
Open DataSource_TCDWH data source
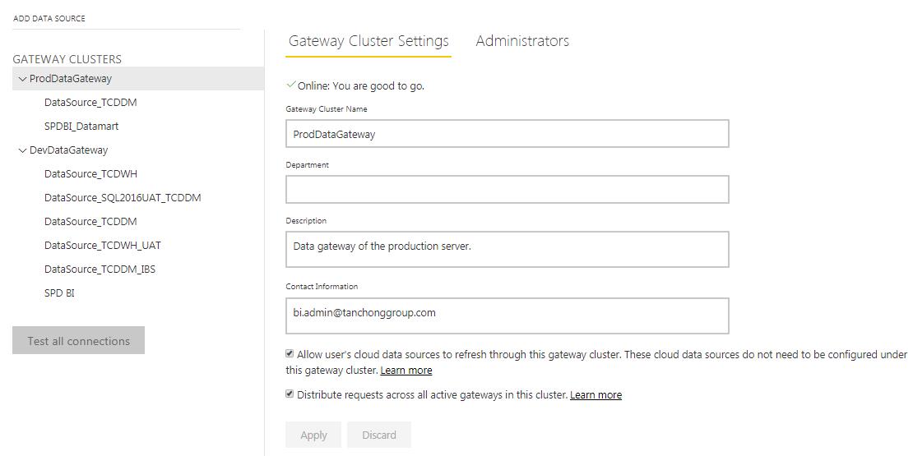[90, 174]
